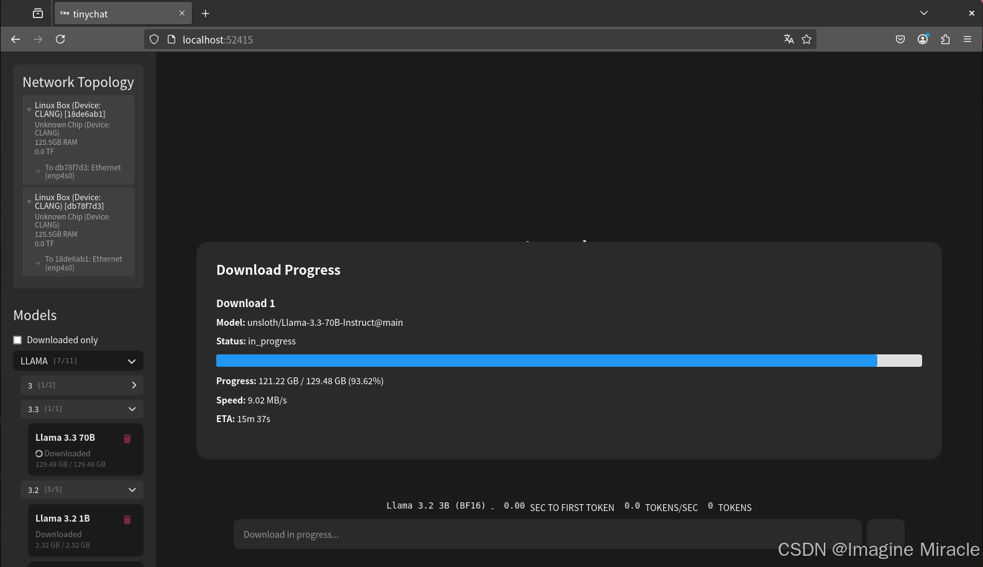983x567 pixels.
Task: Close the browser window
Action: tap(971, 13)
